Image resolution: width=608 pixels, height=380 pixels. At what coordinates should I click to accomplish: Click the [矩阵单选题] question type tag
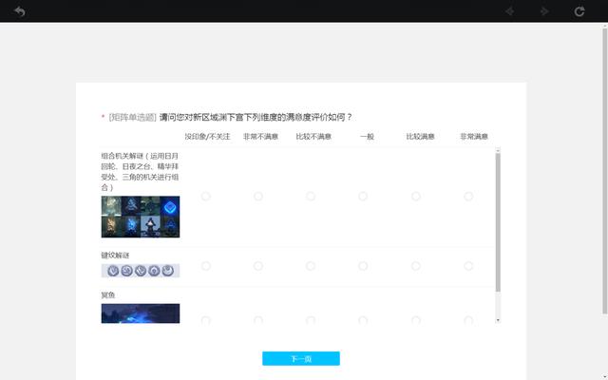coord(133,117)
